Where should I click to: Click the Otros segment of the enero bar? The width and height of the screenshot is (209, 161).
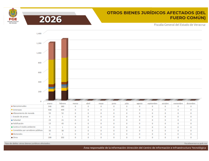(x=51, y=95)
